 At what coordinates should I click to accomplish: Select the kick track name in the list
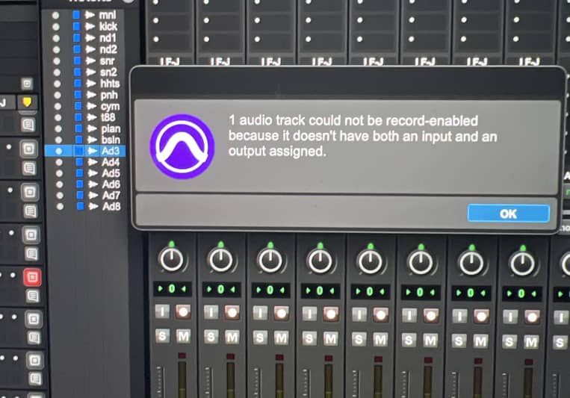click(x=108, y=27)
